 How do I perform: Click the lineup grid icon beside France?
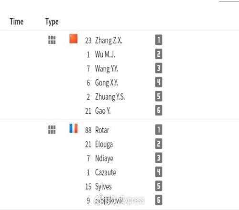pyautogui.click(x=52, y=129)
